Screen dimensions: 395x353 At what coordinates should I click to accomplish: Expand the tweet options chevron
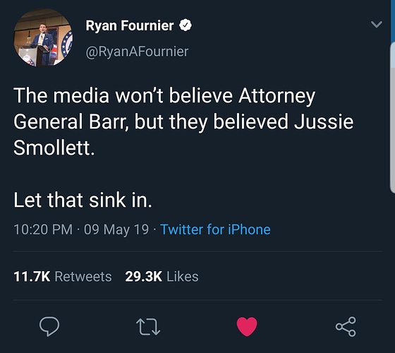click(377, 24)
